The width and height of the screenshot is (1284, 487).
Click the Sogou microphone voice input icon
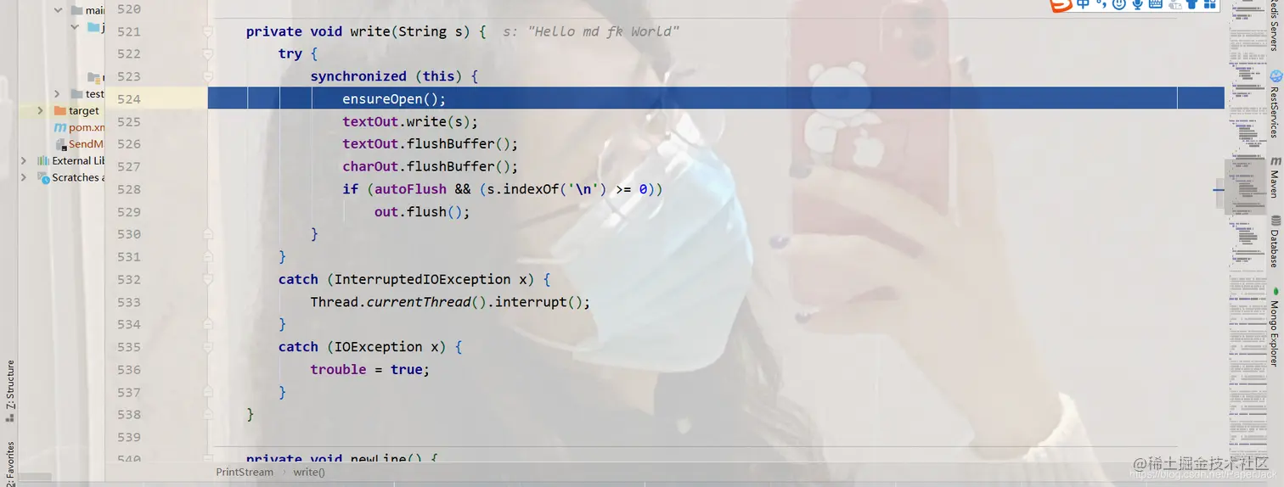point(1137,4)
